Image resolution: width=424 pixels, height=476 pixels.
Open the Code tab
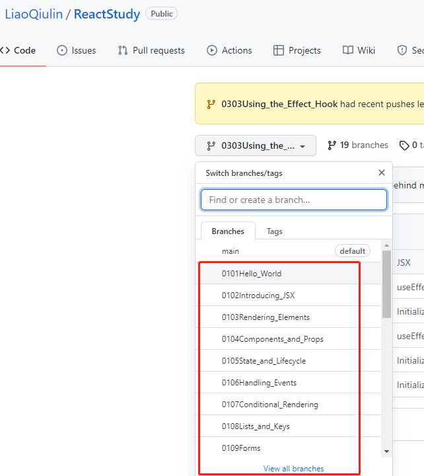[18, 50]
